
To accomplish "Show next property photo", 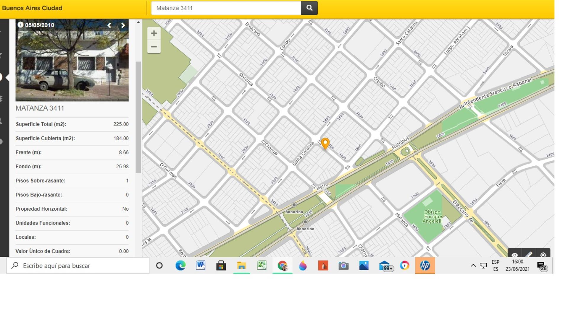I will pyautogui.click(x=123, y=25).
